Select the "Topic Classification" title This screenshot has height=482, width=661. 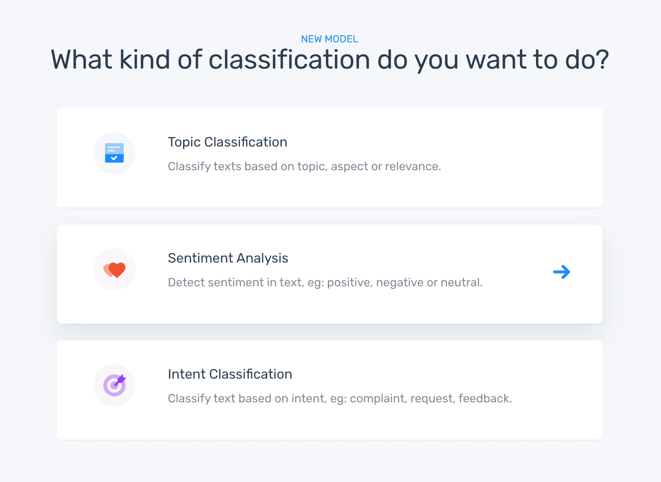click(228, 142)
